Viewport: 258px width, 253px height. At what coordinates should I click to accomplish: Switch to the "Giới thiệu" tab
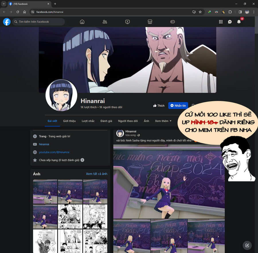coord(69,121)
